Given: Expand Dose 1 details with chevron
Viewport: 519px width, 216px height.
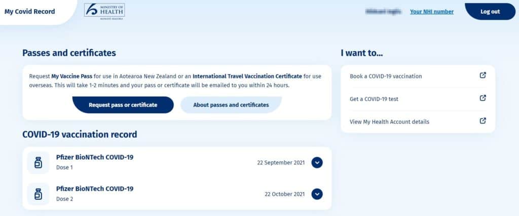Looking at the screenshot, I should 317,162.
